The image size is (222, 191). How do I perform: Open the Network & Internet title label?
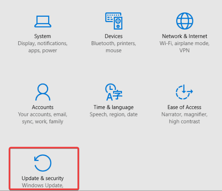pyautogui.click(x=184, y=36)
